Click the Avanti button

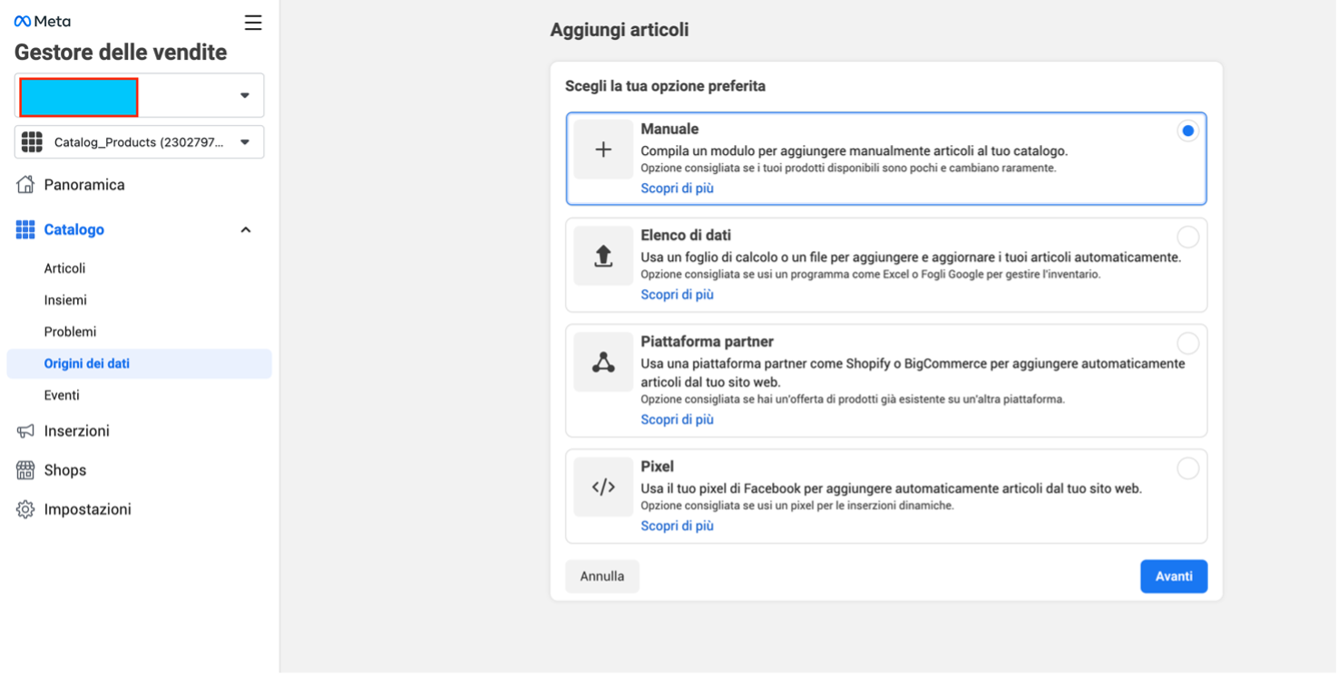(x=1174, y=576)
